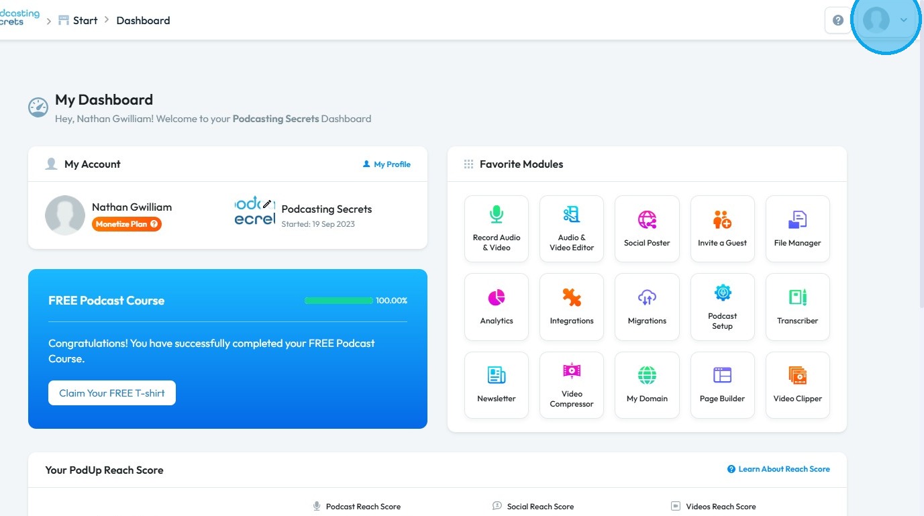Click the Podcasting Secrets logo in header

[x=20, y=17]
